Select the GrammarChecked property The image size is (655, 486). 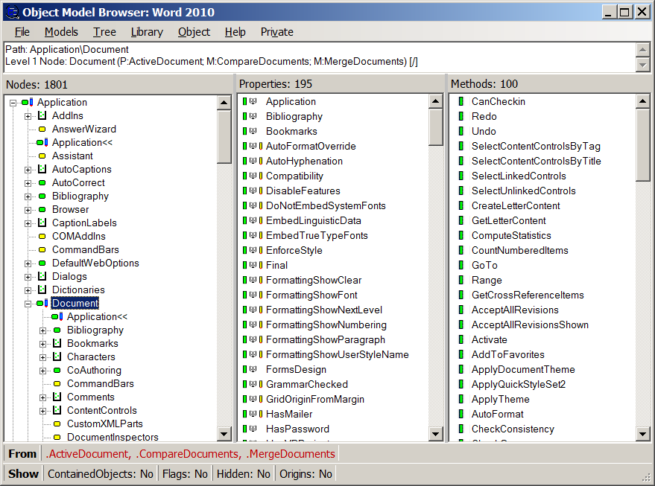pos(307,384)
